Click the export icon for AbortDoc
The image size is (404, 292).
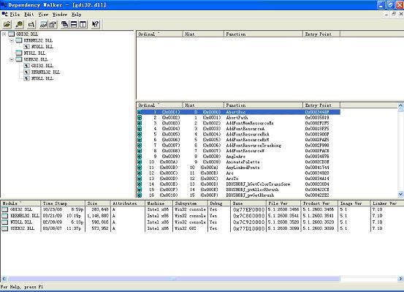[x=140, y=112]
